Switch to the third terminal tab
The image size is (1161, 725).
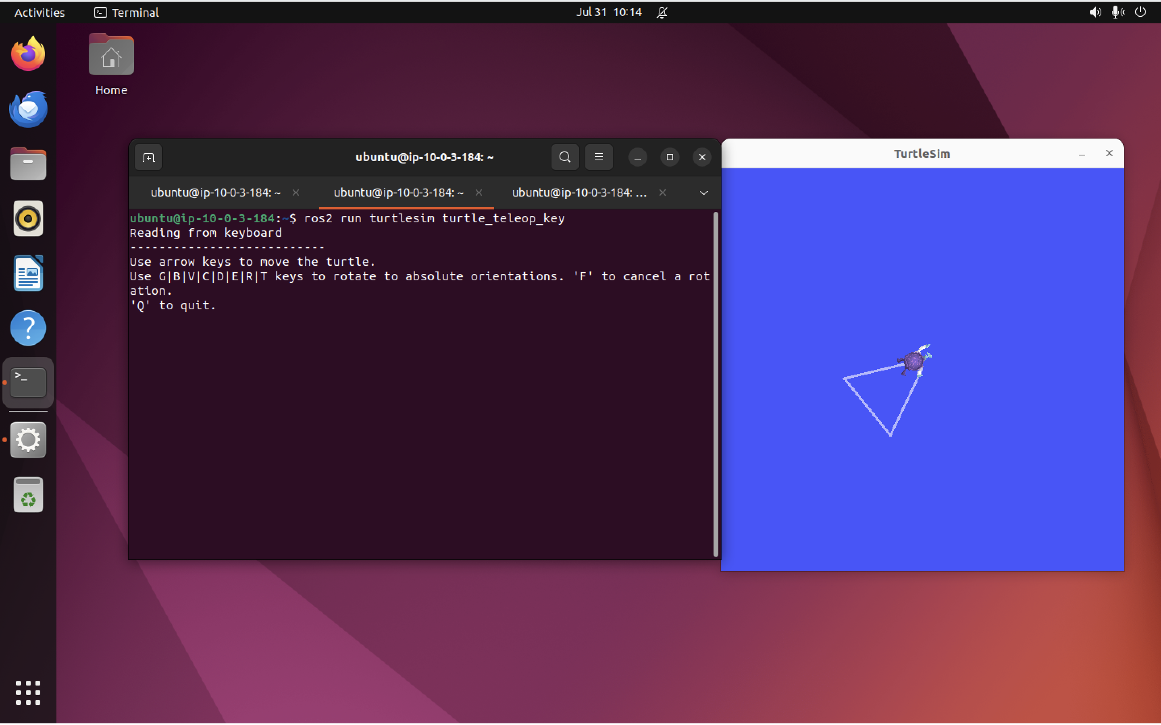coord(578,193)
